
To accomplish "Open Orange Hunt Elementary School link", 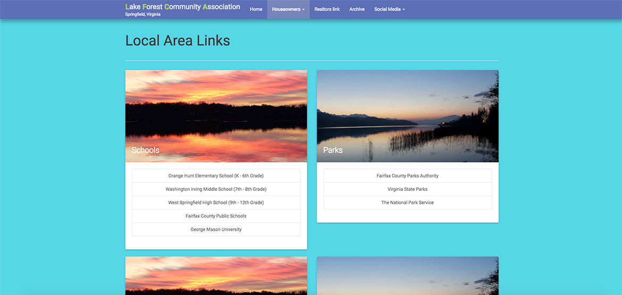I will coord(216,175).
